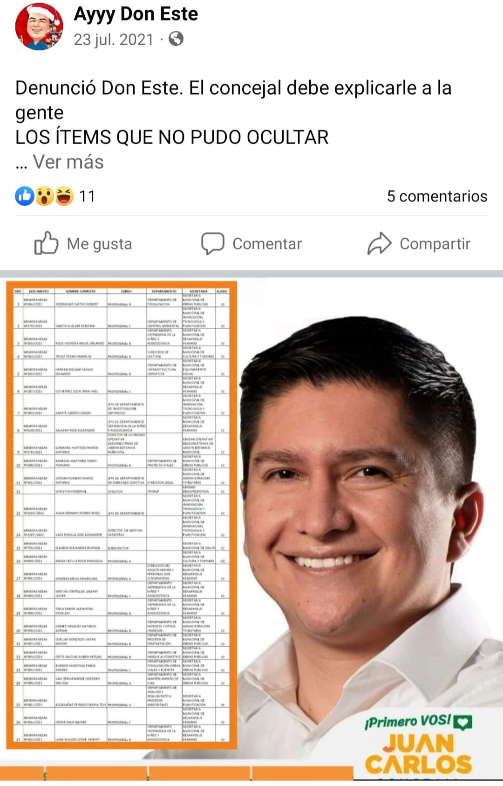The image size is (503, 786).
Task: Open Ayyy Don Este page name
Action: point(136,14)
